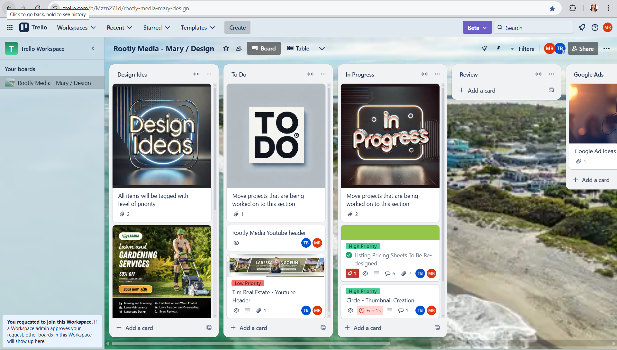Mark Listing Pricing Sheets card incomplete
The height and width of the screenshot is (350, 617).
[349, 255]
